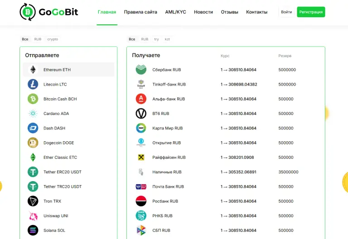Select the Litecoin LTC coin icon
The image size is (348, 239).
coord(33,84)
